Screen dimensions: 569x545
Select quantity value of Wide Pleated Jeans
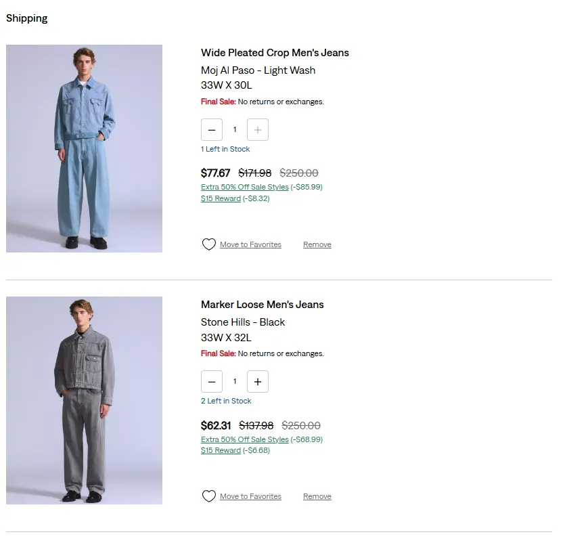tap(235, 129)
